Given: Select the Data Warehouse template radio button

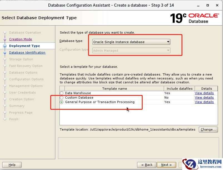Looking at the screenshot, I should [61, 93].
